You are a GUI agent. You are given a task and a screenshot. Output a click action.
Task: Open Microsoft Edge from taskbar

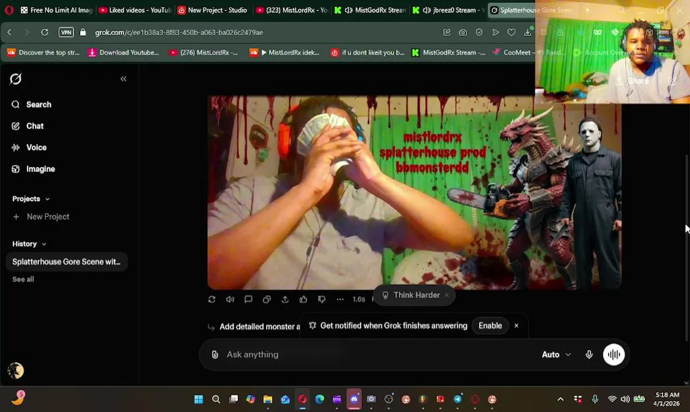tap(320, 399)
